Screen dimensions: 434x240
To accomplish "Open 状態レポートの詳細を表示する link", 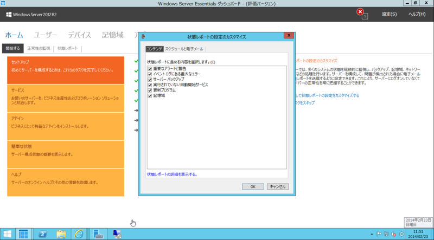I will [x=172, y=174].
